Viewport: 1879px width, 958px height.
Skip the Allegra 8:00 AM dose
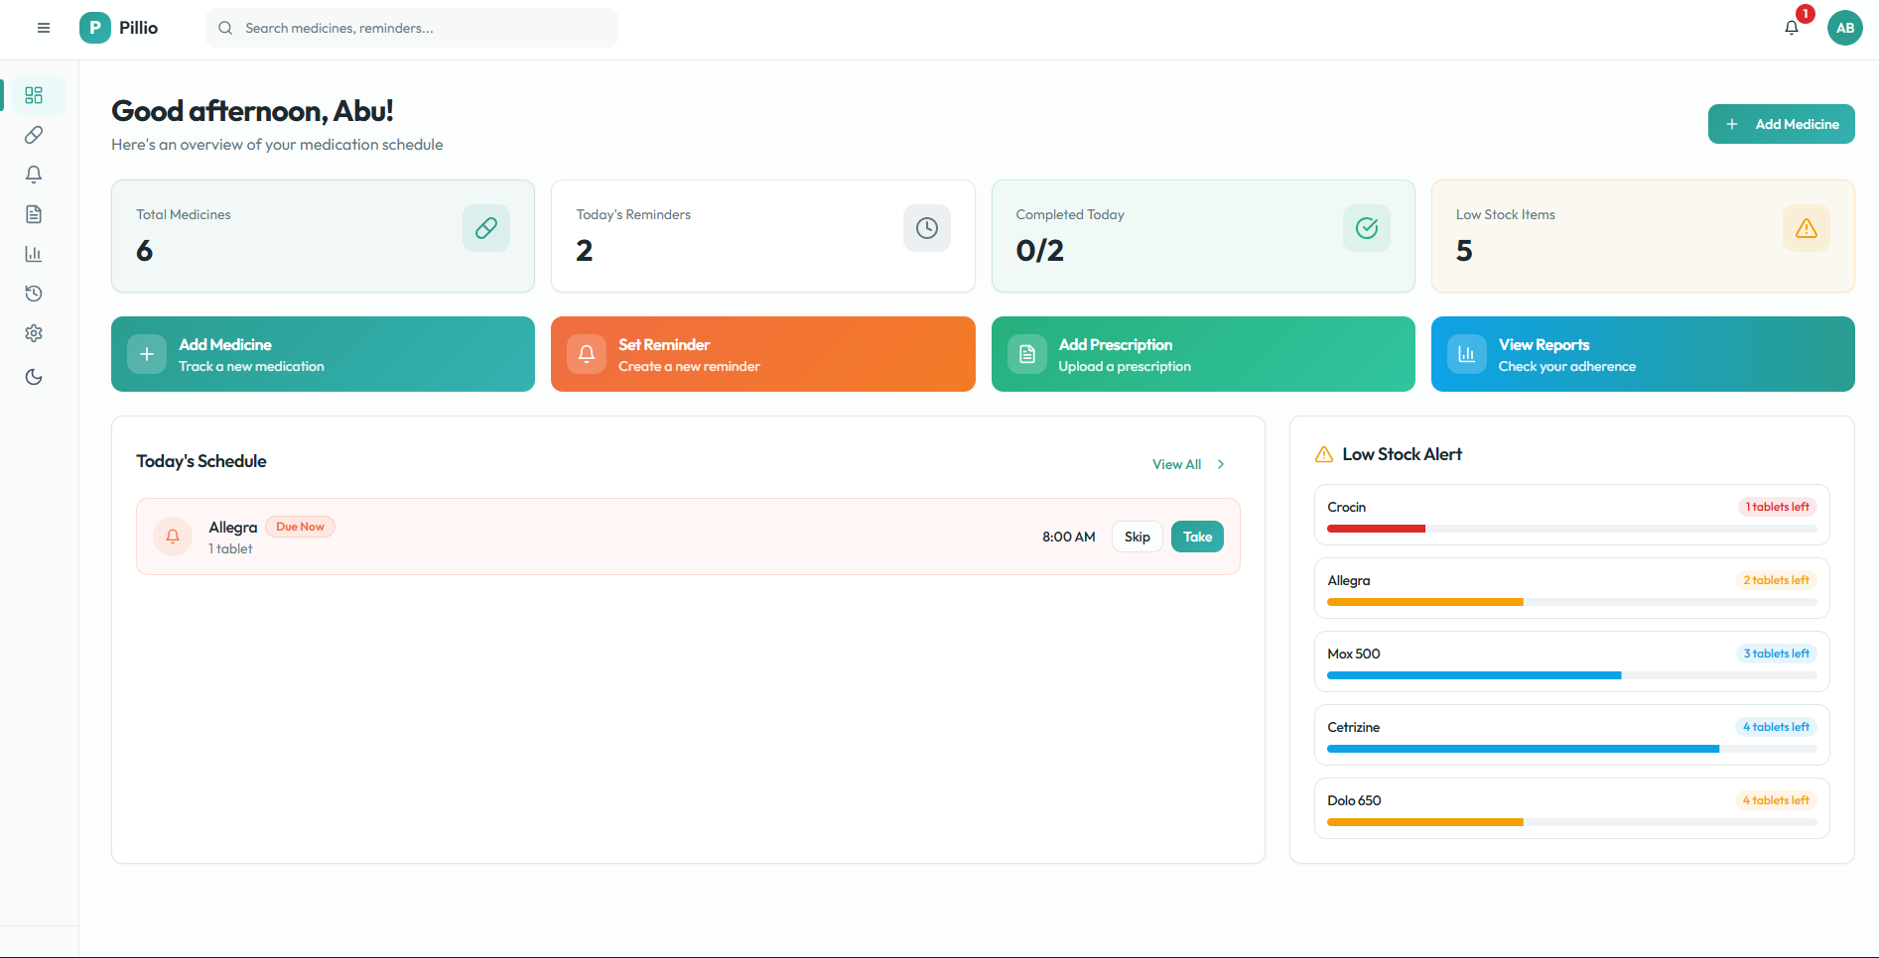[x=1137, y=537]
